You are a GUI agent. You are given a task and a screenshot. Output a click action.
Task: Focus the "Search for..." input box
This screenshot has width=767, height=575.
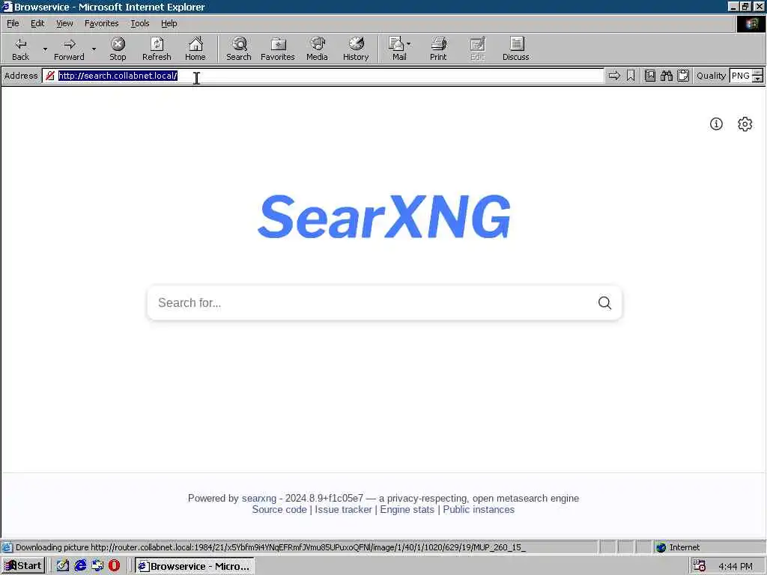click(372, 302)
